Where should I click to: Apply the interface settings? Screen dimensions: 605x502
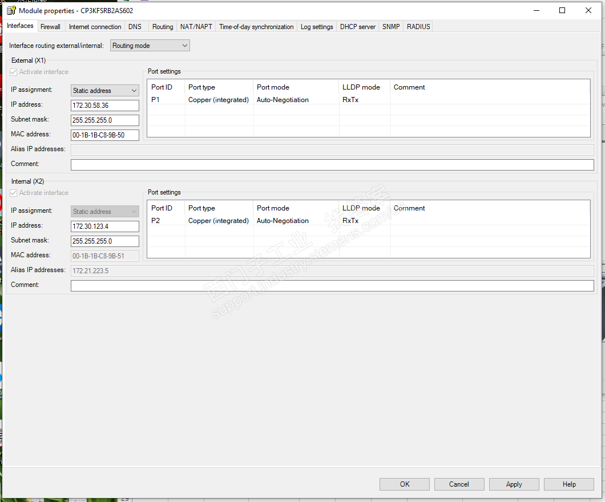click(514, 484)
